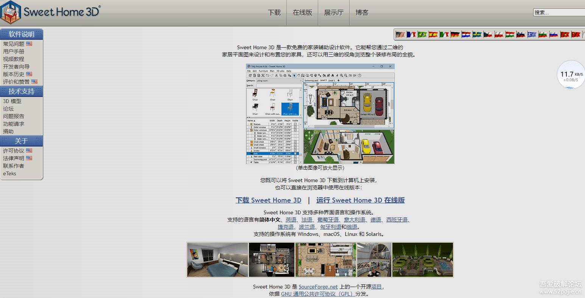Open the garden with pool thumbnail
The height and width of the screenshot is (298, 585).
click(423, 260)
